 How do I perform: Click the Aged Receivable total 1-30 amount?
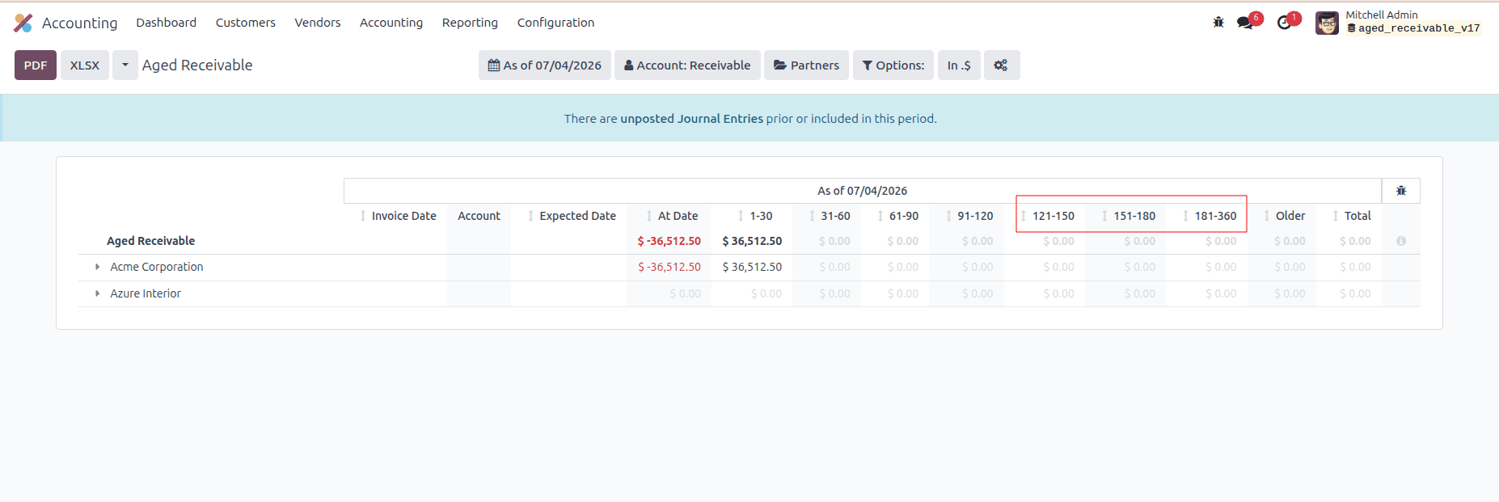tap(753, 241)
